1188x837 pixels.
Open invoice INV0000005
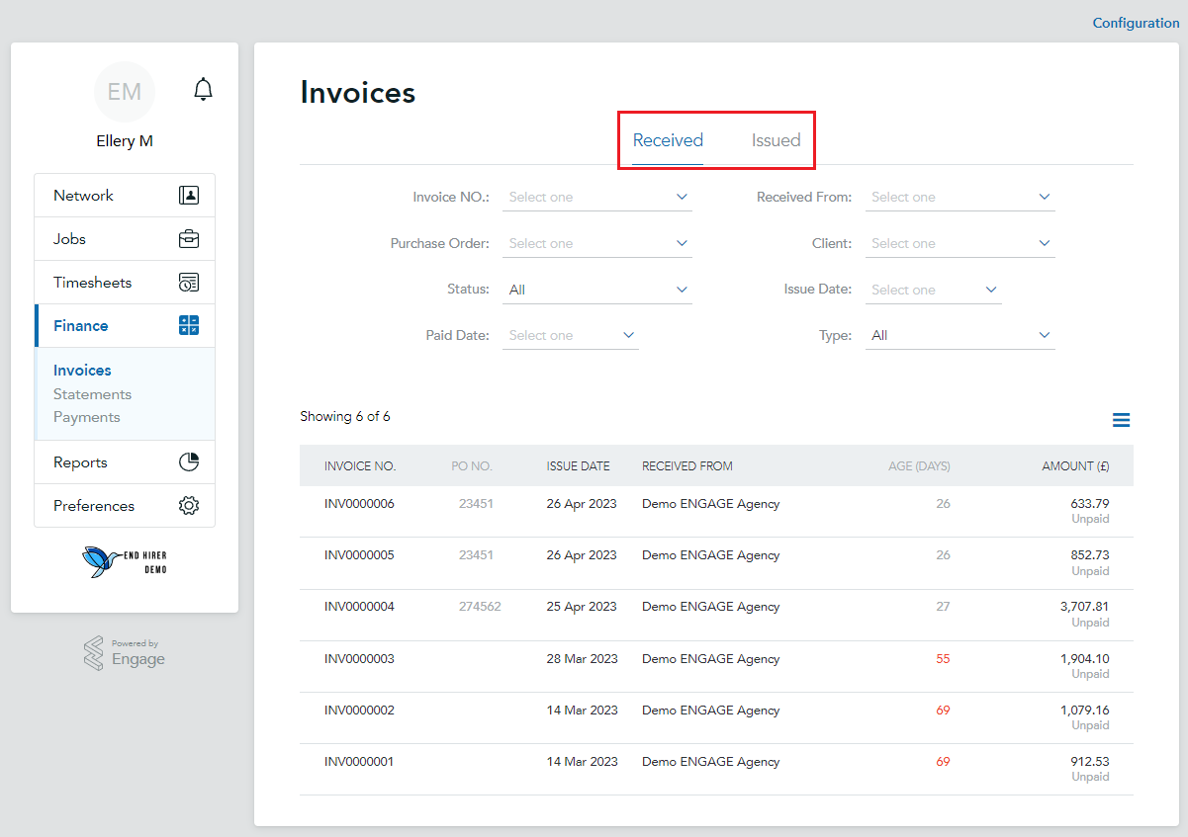click(x=359, y=555)
